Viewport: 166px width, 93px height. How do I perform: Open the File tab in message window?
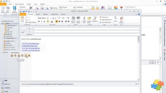coord(23,14)
